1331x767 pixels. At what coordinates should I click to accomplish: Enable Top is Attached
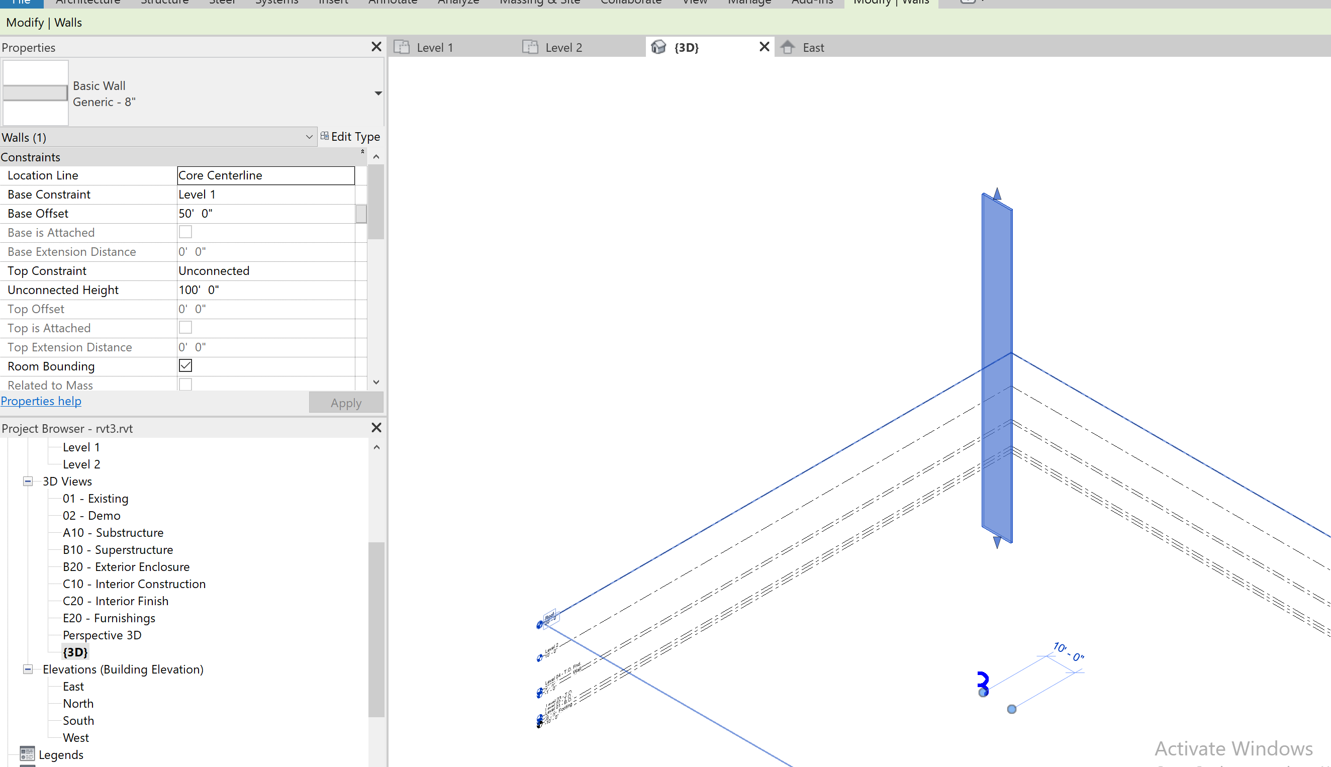tap(185, 327)
